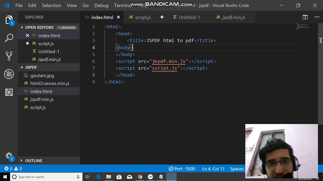The width and height of the screenshot is (323, 181).
Task: Open the Debug view icon
Action: (x=9, y=74)
